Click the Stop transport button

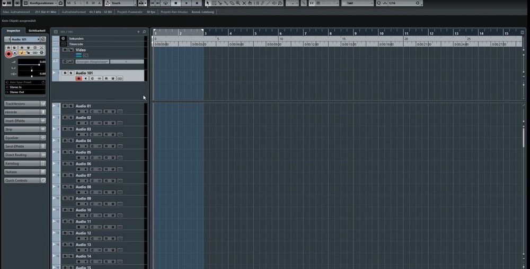176,3
